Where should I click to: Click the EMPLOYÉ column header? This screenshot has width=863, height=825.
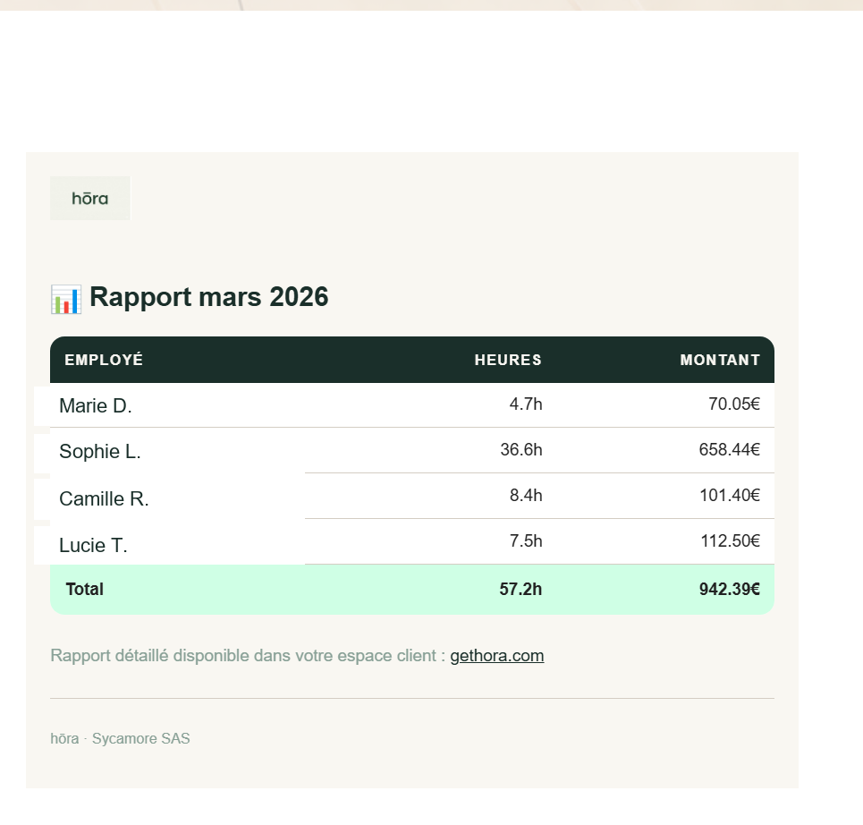(104, 360)
